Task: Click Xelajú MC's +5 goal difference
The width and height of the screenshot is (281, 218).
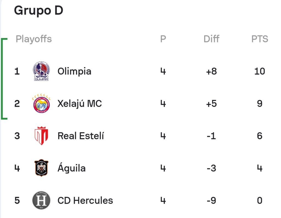Action: (212, 103)
